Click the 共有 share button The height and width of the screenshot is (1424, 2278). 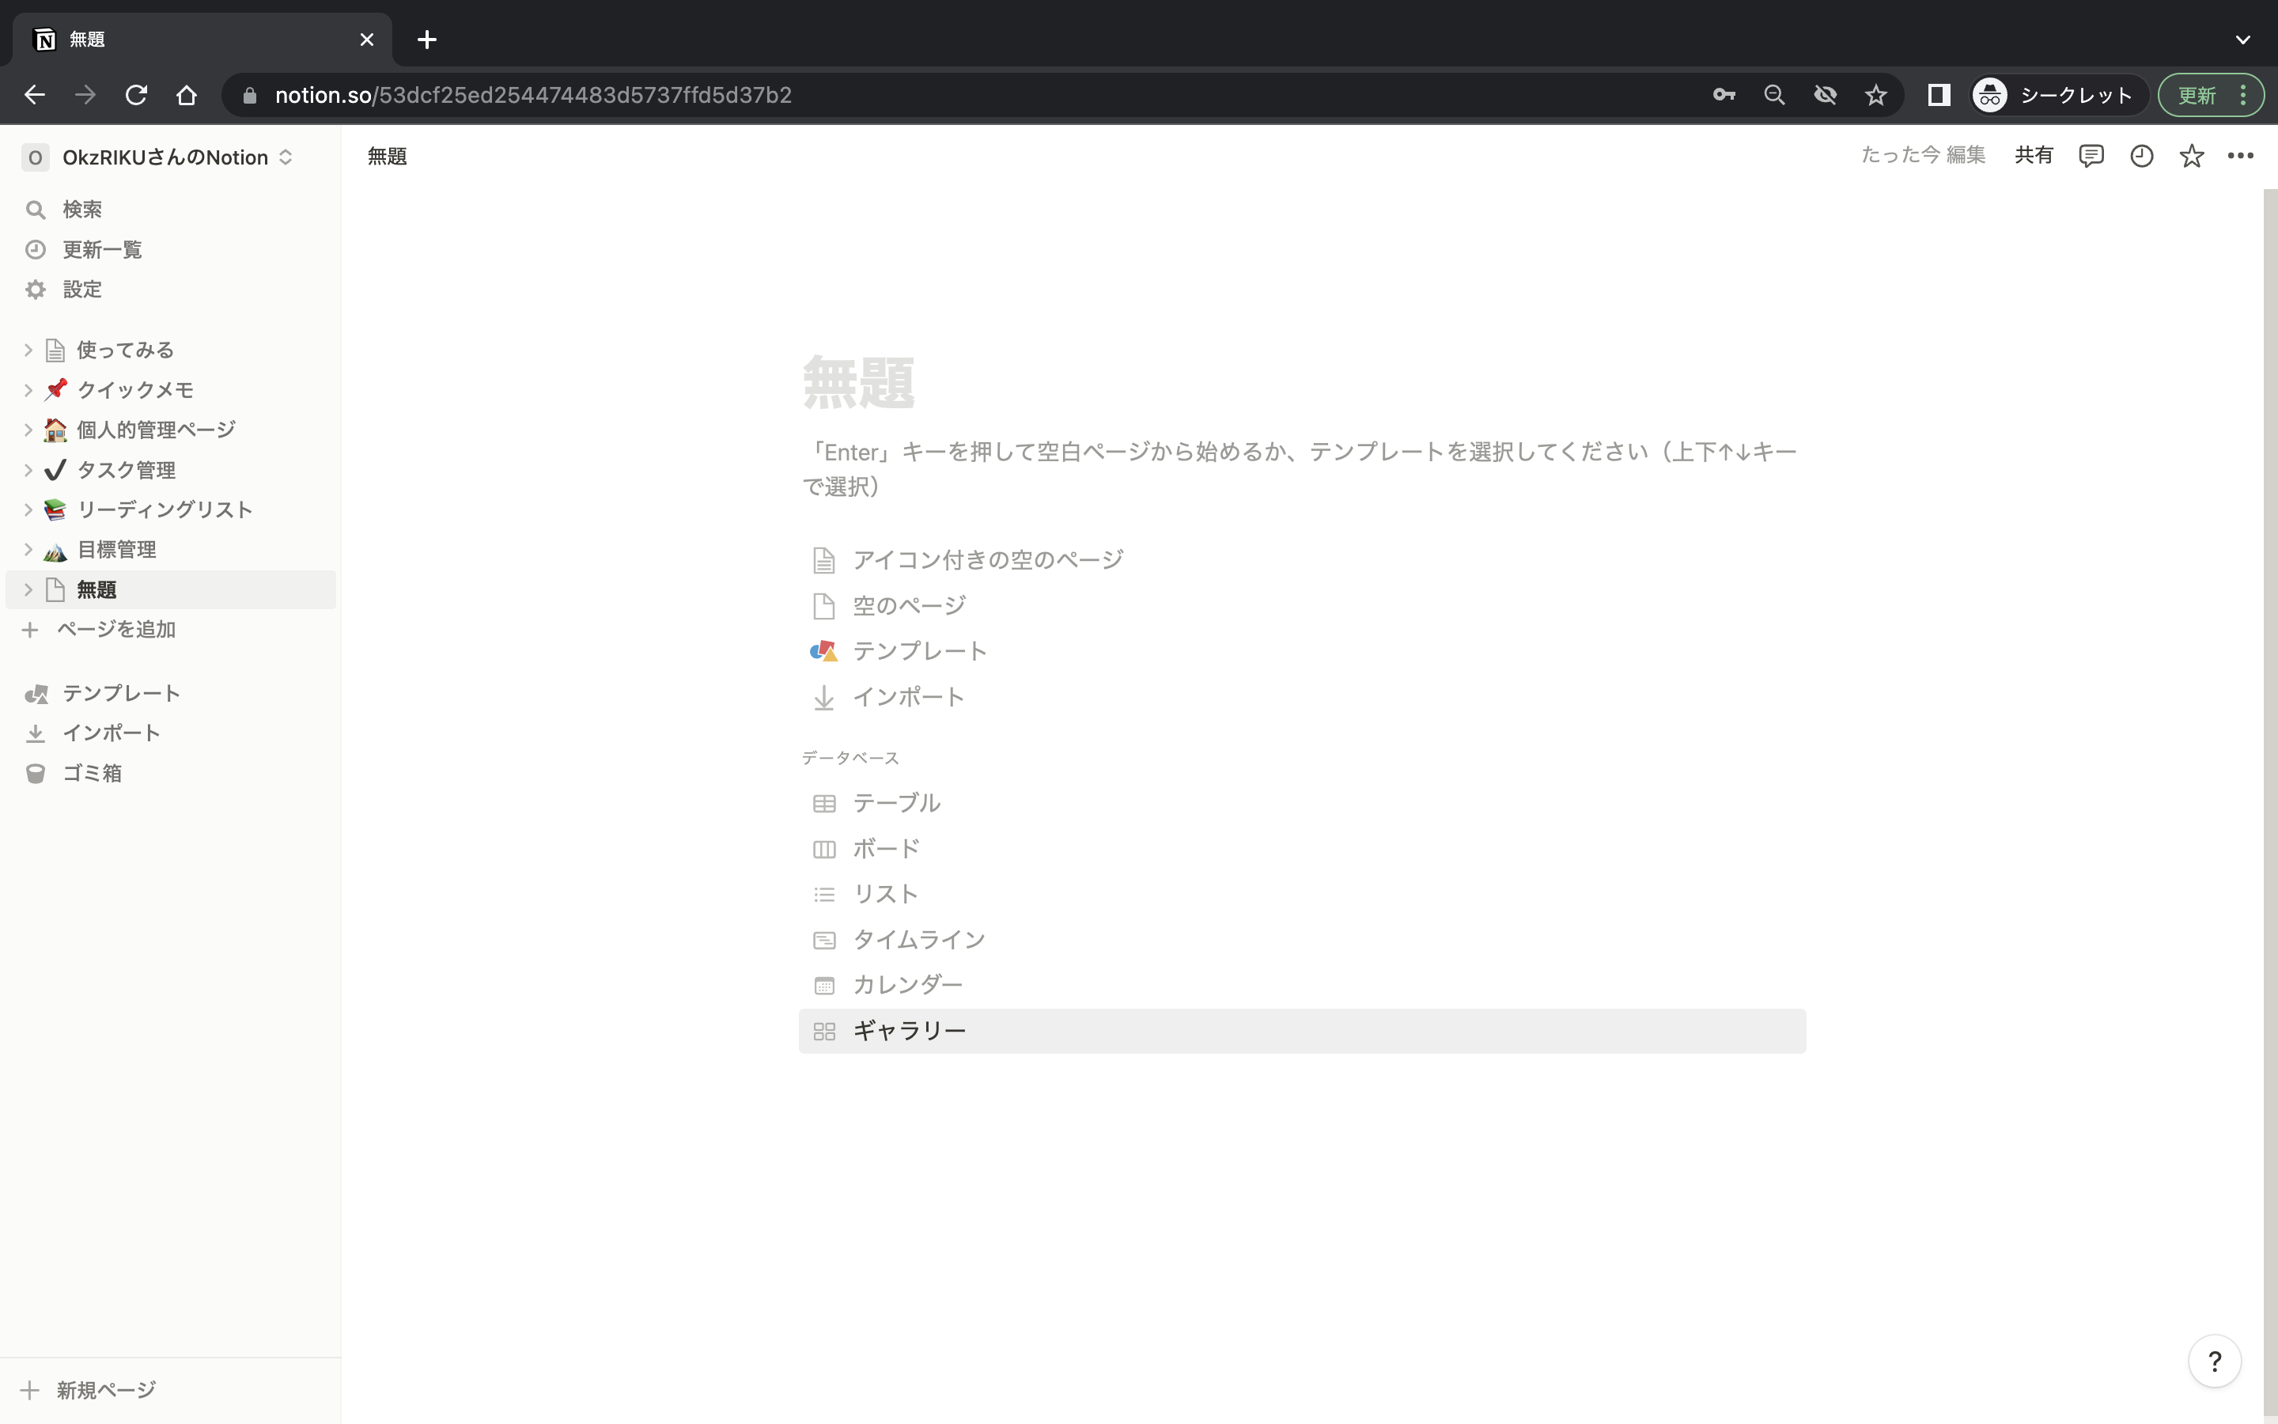tap(2034, 155)
